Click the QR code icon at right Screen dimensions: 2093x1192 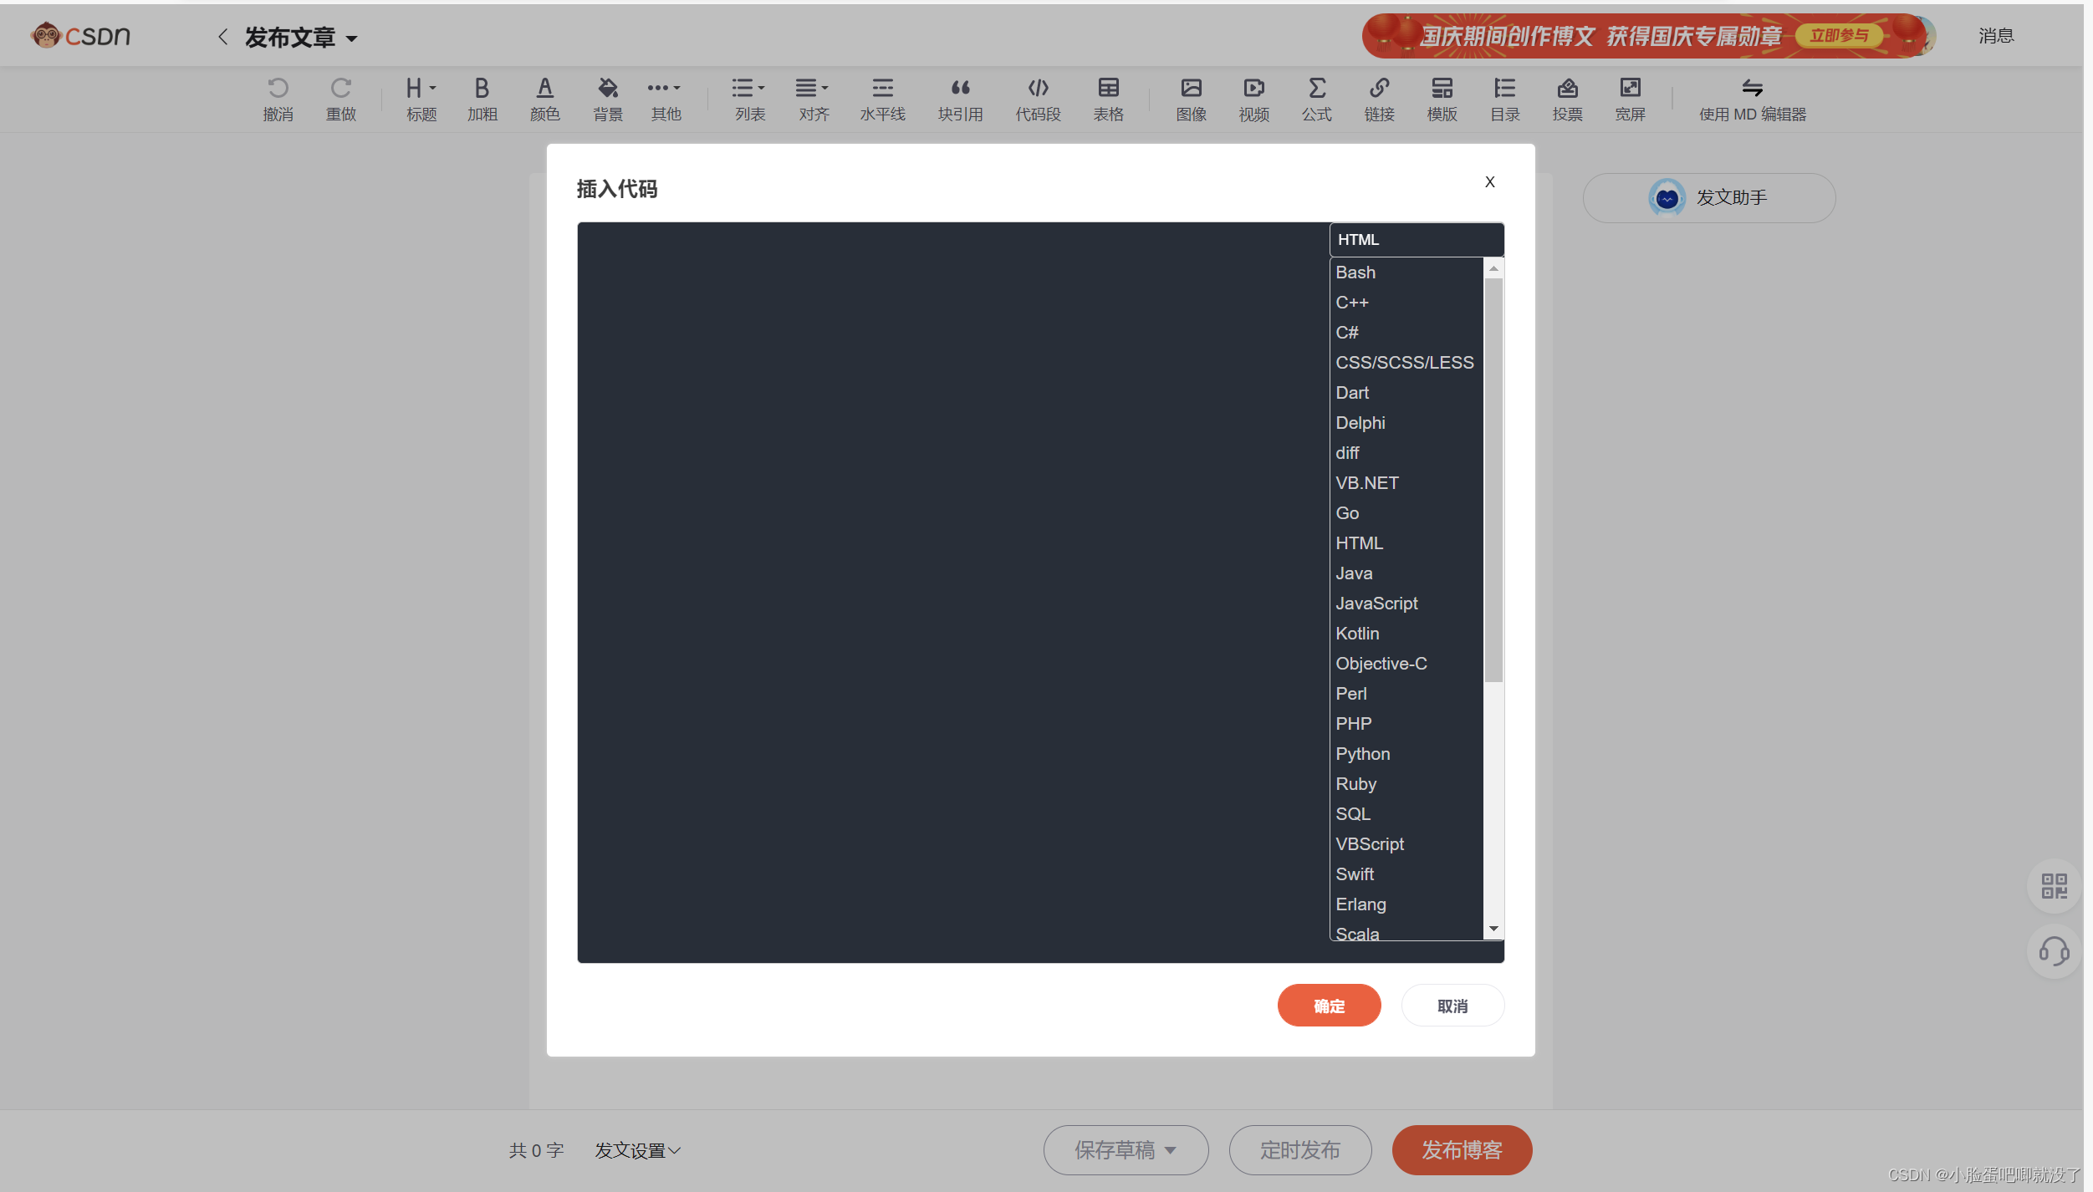pos(2054,886)
